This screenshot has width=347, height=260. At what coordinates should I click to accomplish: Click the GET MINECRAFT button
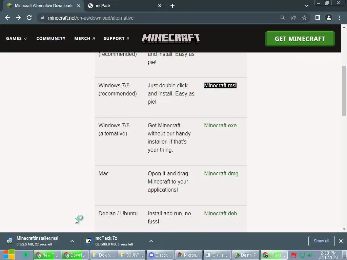(300, 39)
